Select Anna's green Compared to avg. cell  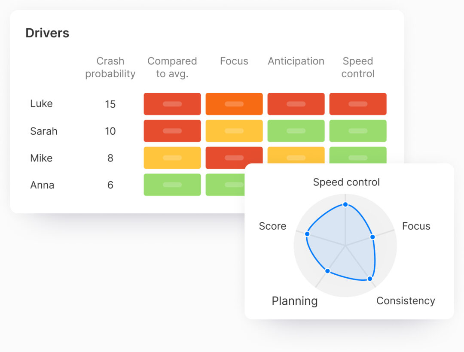coord(172,185)
